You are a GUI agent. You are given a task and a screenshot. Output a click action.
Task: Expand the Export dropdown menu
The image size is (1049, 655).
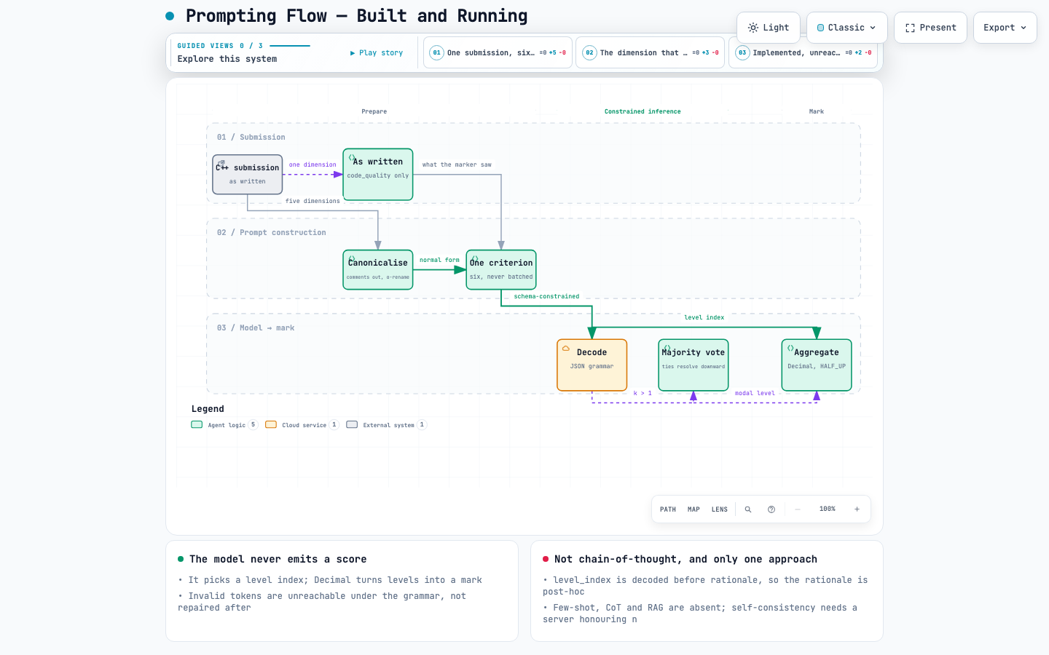1005,28
